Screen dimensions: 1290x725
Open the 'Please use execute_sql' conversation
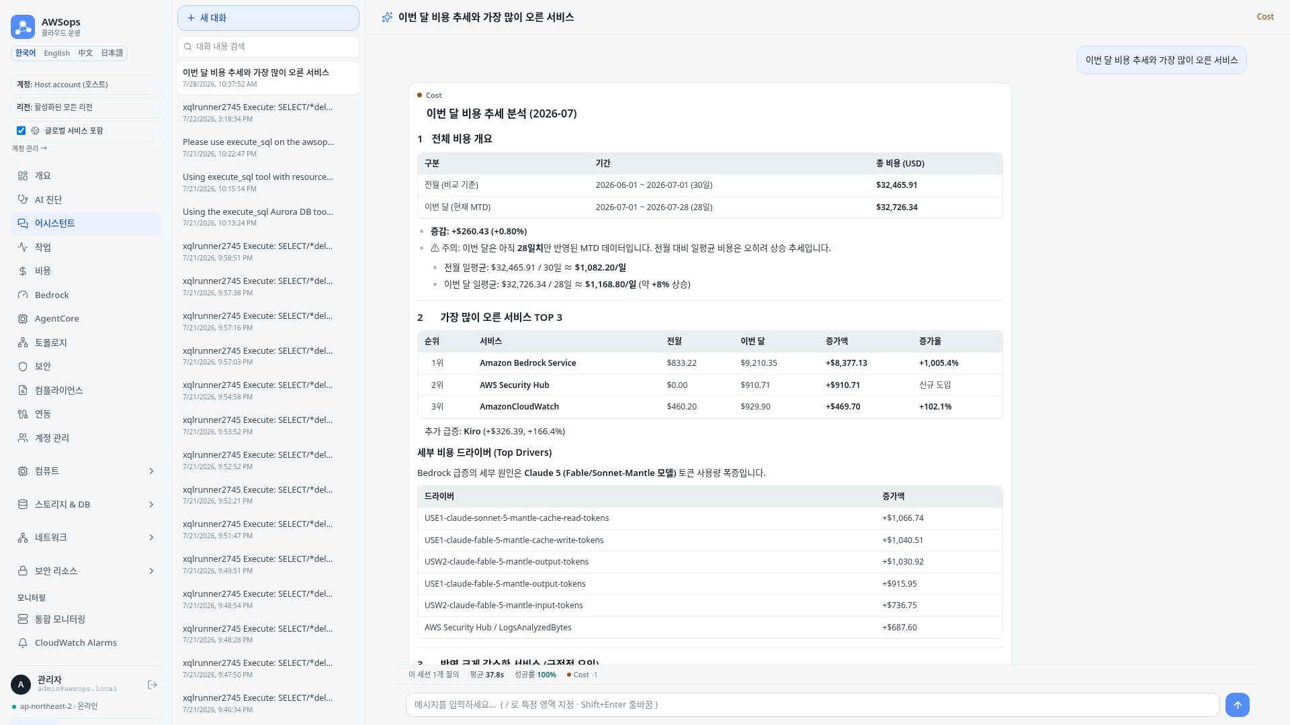coord(268,148)
